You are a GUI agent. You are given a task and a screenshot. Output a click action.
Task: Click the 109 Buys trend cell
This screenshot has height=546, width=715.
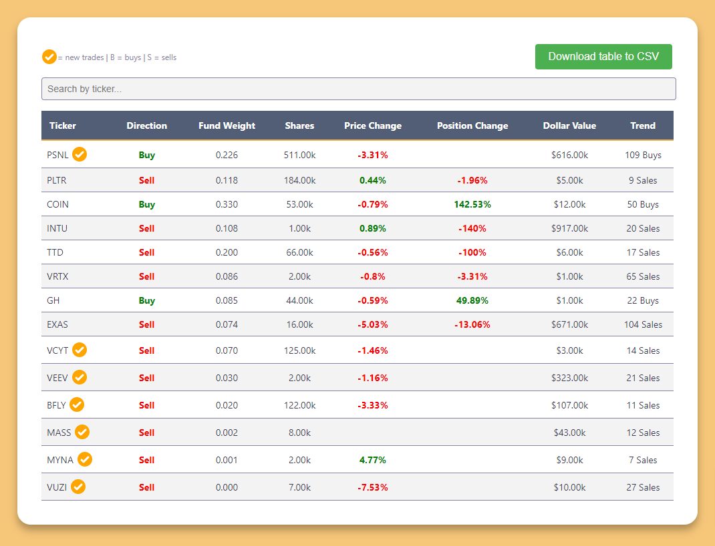(643, 155)
